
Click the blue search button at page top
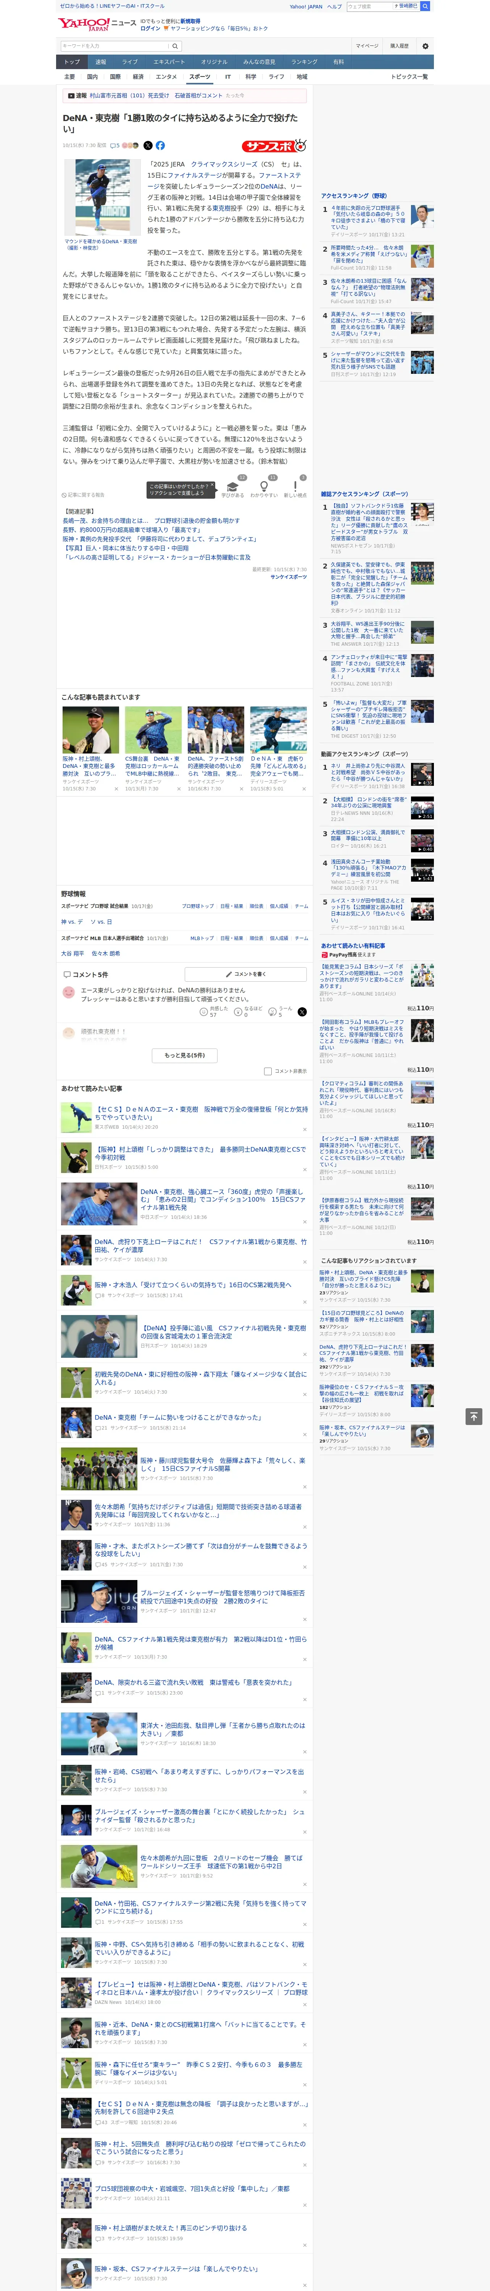[425, 6]
